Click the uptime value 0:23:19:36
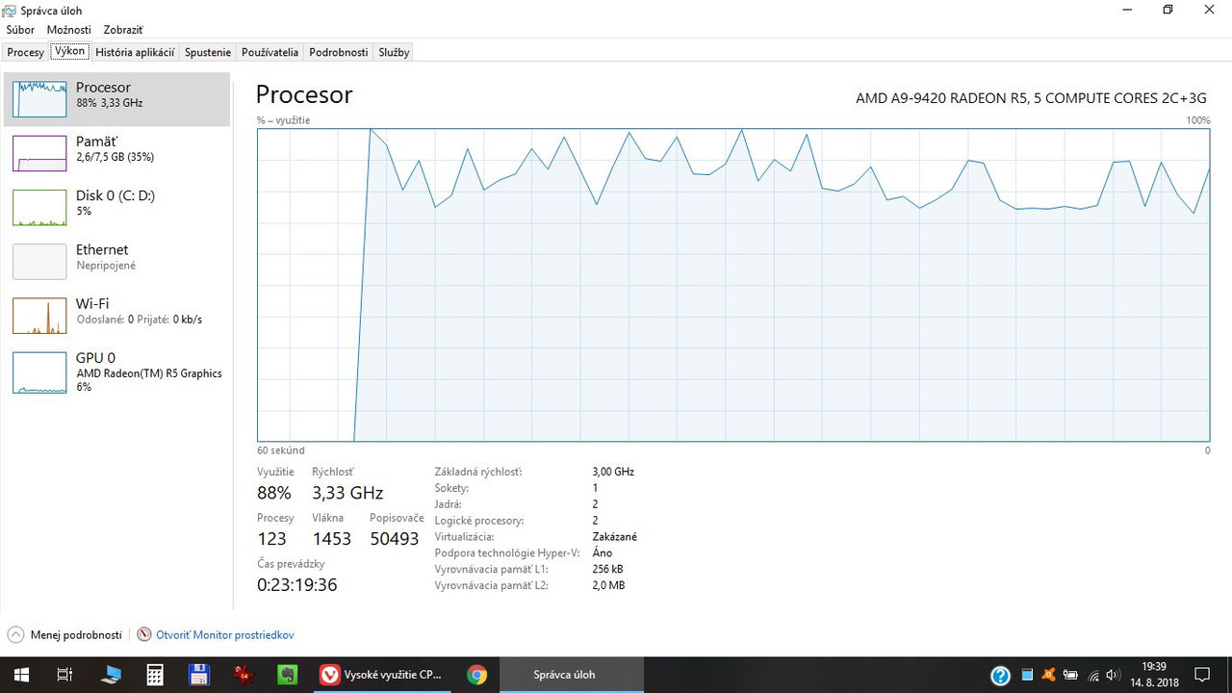1232x693 pixels. (297, 584)
